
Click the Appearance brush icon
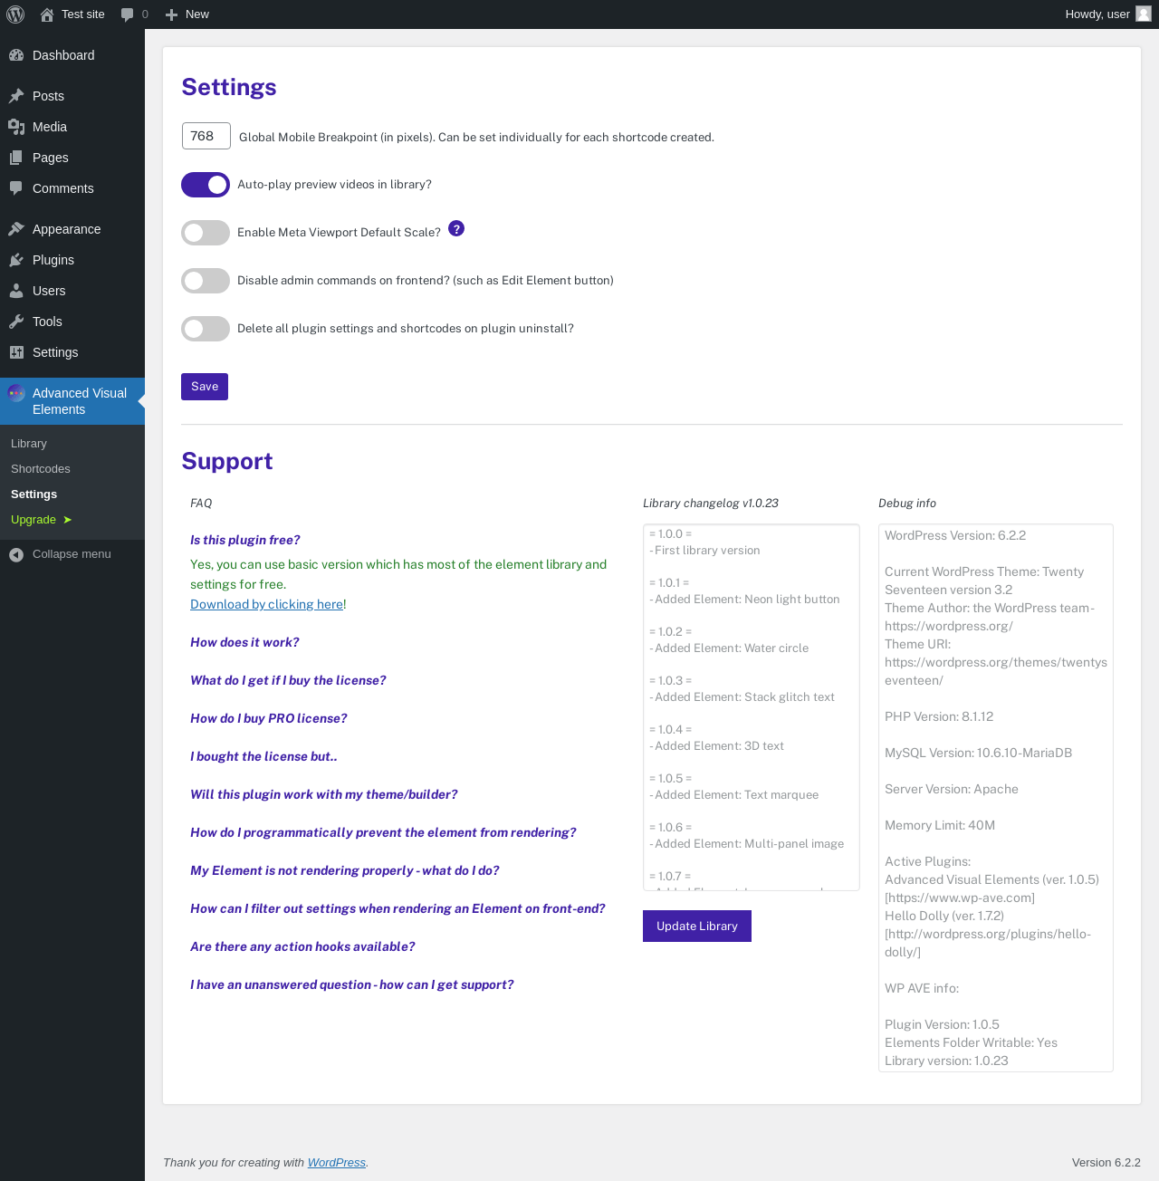[x=16, y=229]
